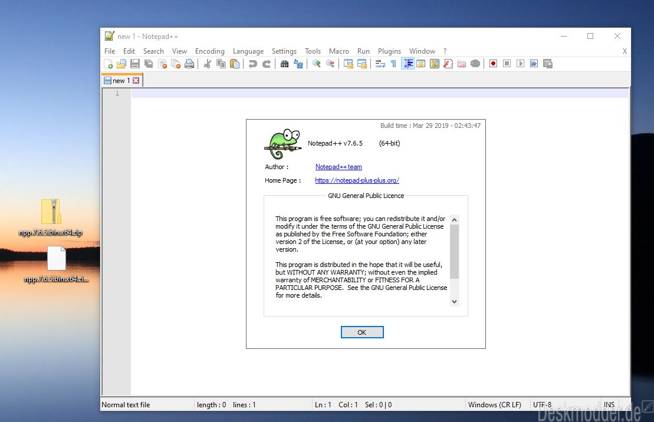654x422 pixels.
Task: Click the Undo arrow icon
Action: point(253,64)
